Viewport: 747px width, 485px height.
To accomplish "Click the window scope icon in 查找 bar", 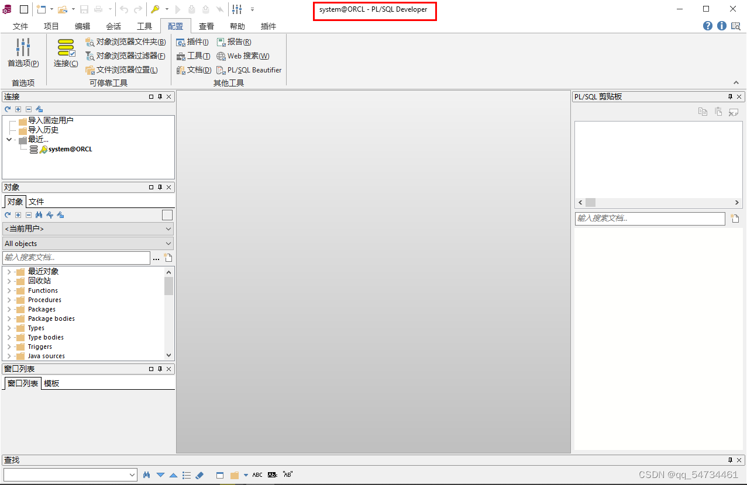I will (x=220, y=475).
